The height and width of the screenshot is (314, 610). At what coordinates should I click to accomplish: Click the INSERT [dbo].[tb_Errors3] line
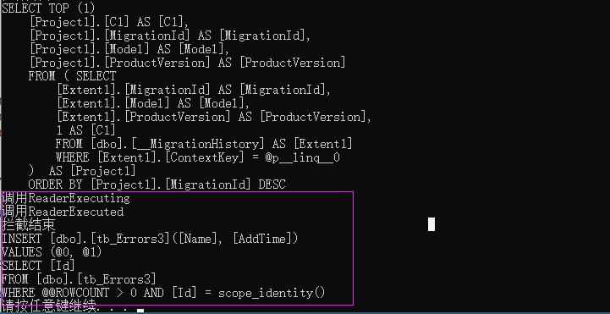150,239
